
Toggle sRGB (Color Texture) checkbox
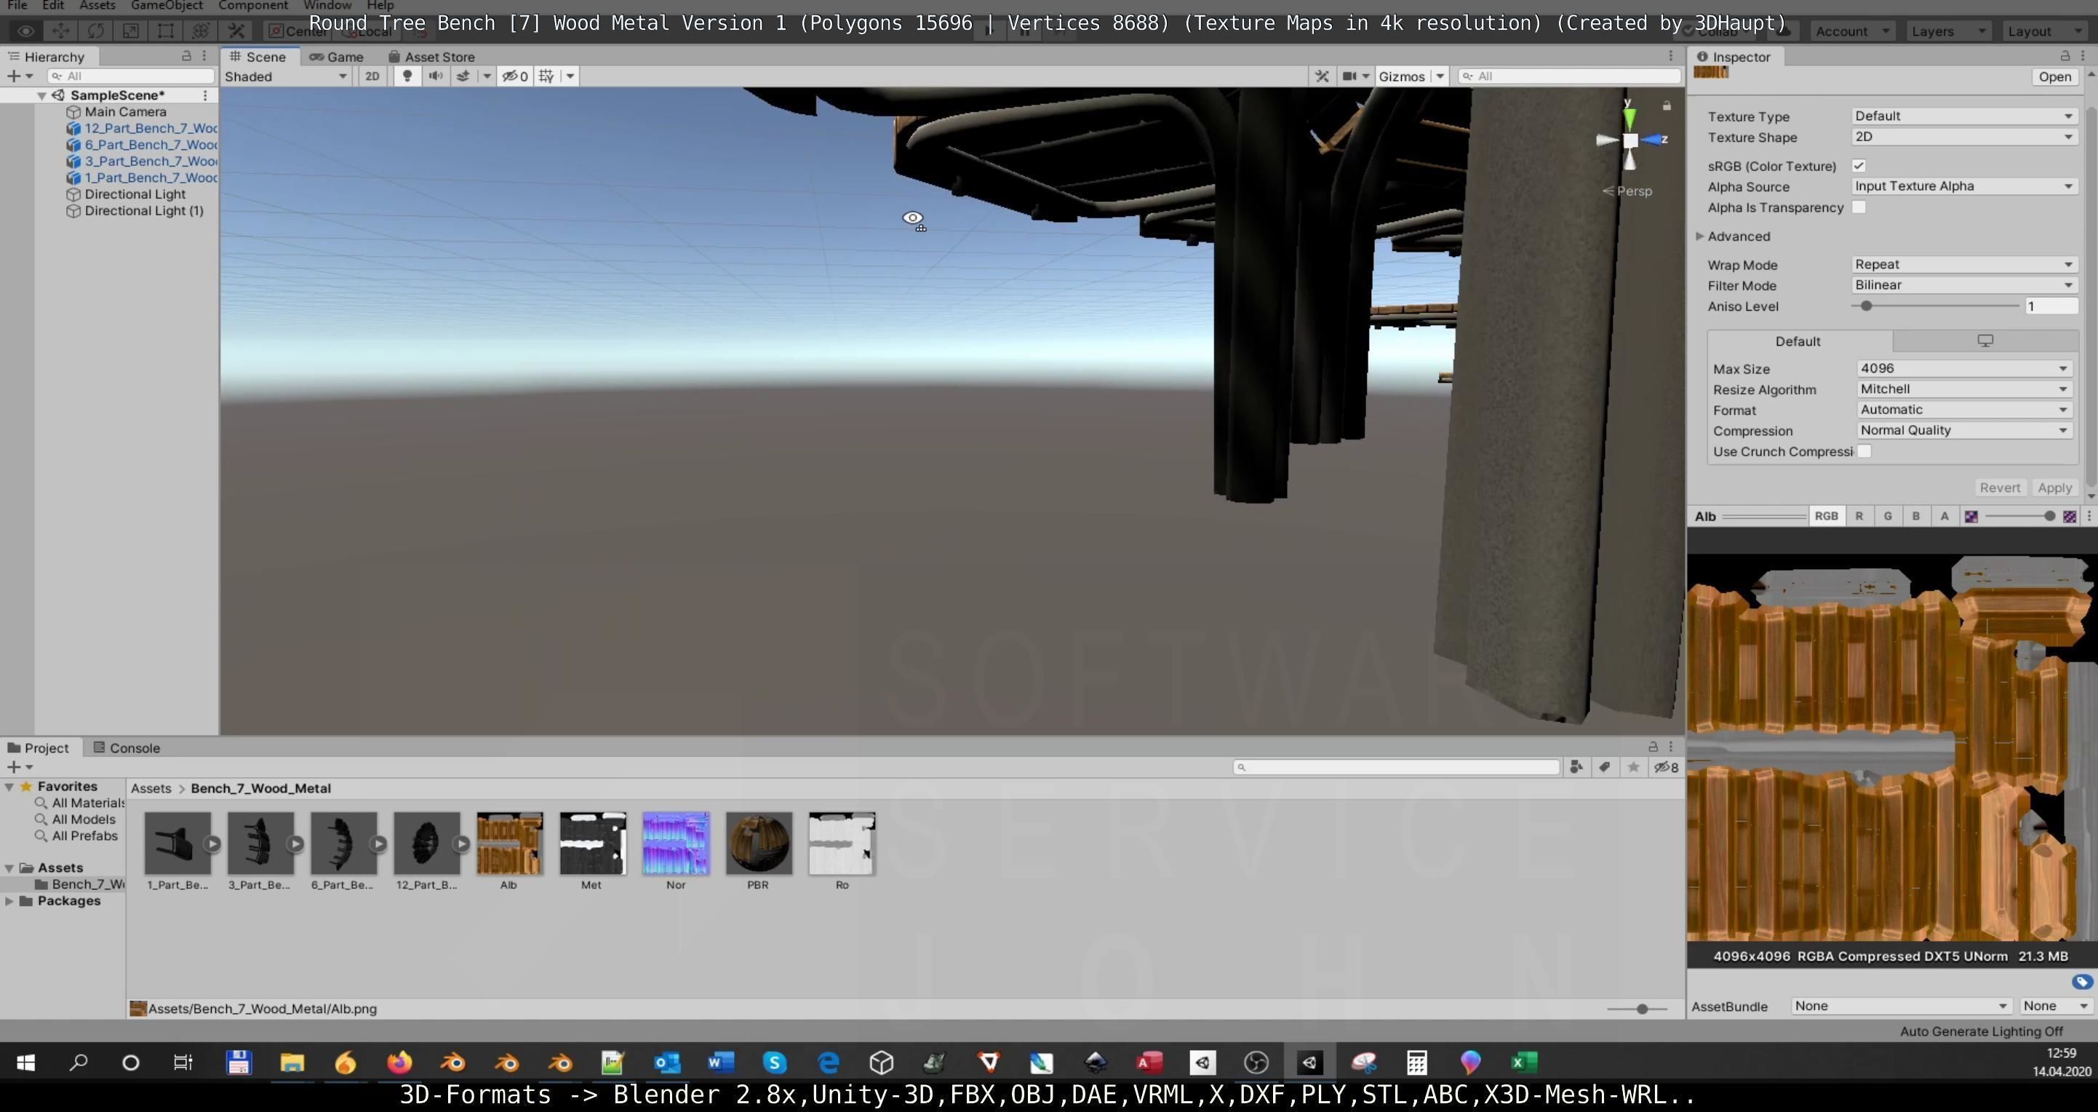pyautogui.click(x=1859, y=165)
